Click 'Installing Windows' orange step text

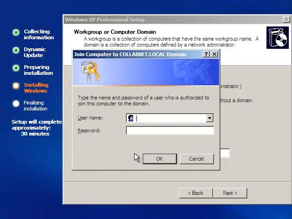(x=36, y=88)
